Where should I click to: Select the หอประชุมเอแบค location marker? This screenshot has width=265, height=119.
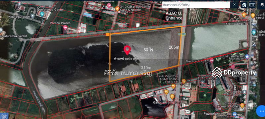point(32,16)
